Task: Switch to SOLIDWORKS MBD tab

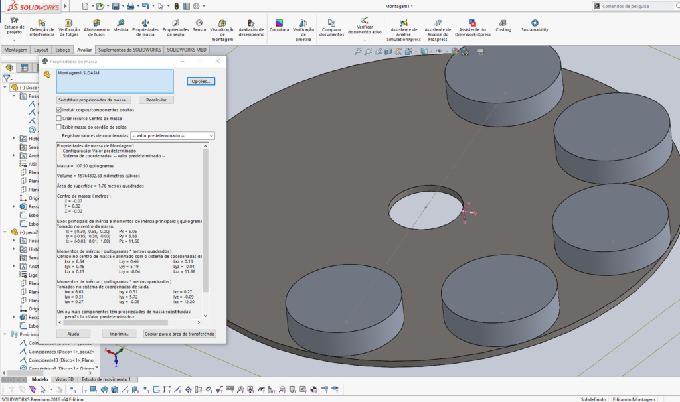Action: tap(187, 50)
